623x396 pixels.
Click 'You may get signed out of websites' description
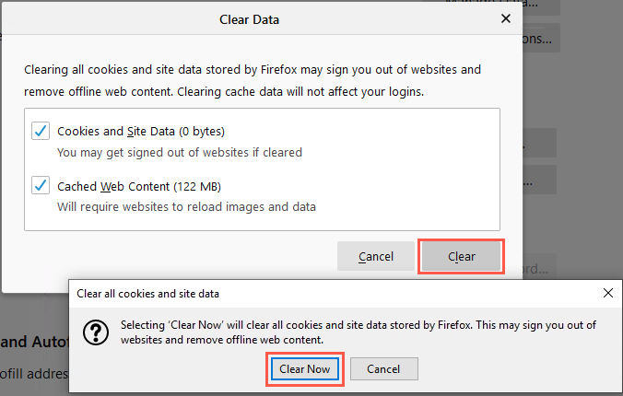click(180, 153)
